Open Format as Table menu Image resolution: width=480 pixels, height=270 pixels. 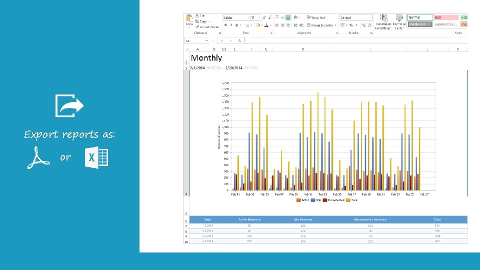pos(399,21)
